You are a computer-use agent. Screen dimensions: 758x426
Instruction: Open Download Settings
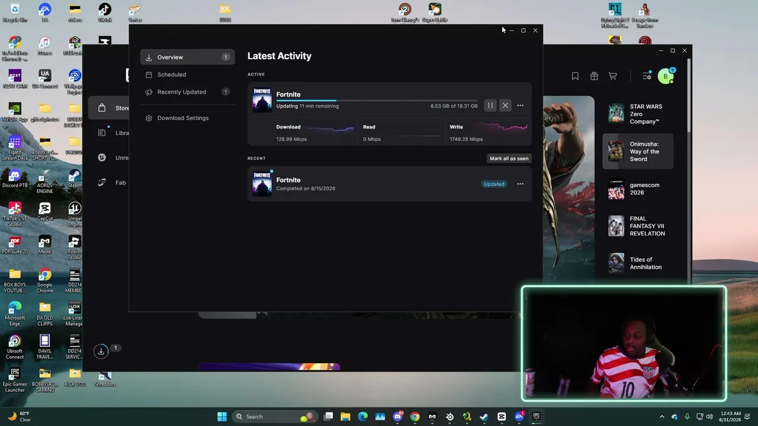tap(187, 118)
